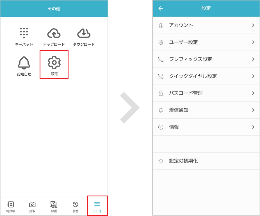Tap the アップロード cloud upload icon
Screen dimensions: 260x216
54,33
